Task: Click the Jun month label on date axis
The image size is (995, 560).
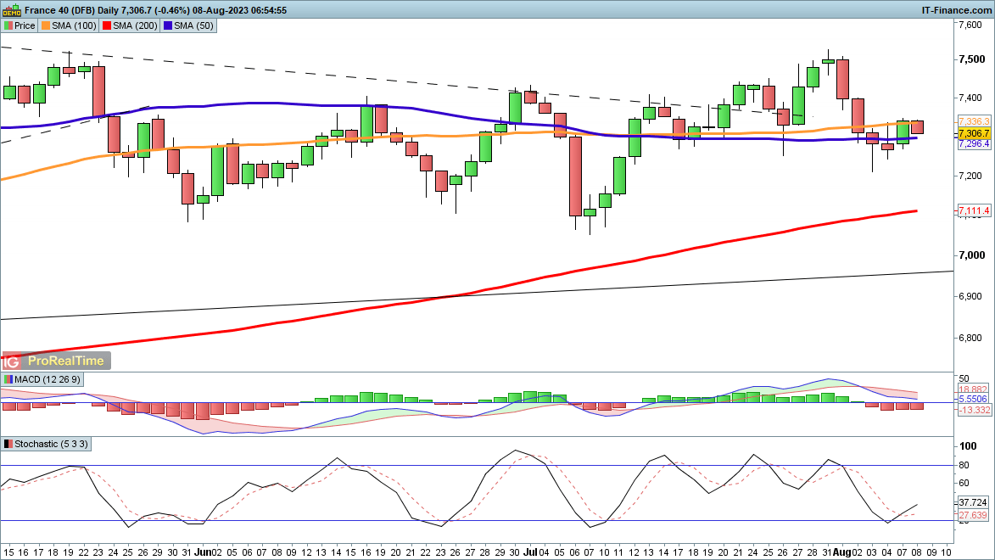Action: tap(203, 552)
